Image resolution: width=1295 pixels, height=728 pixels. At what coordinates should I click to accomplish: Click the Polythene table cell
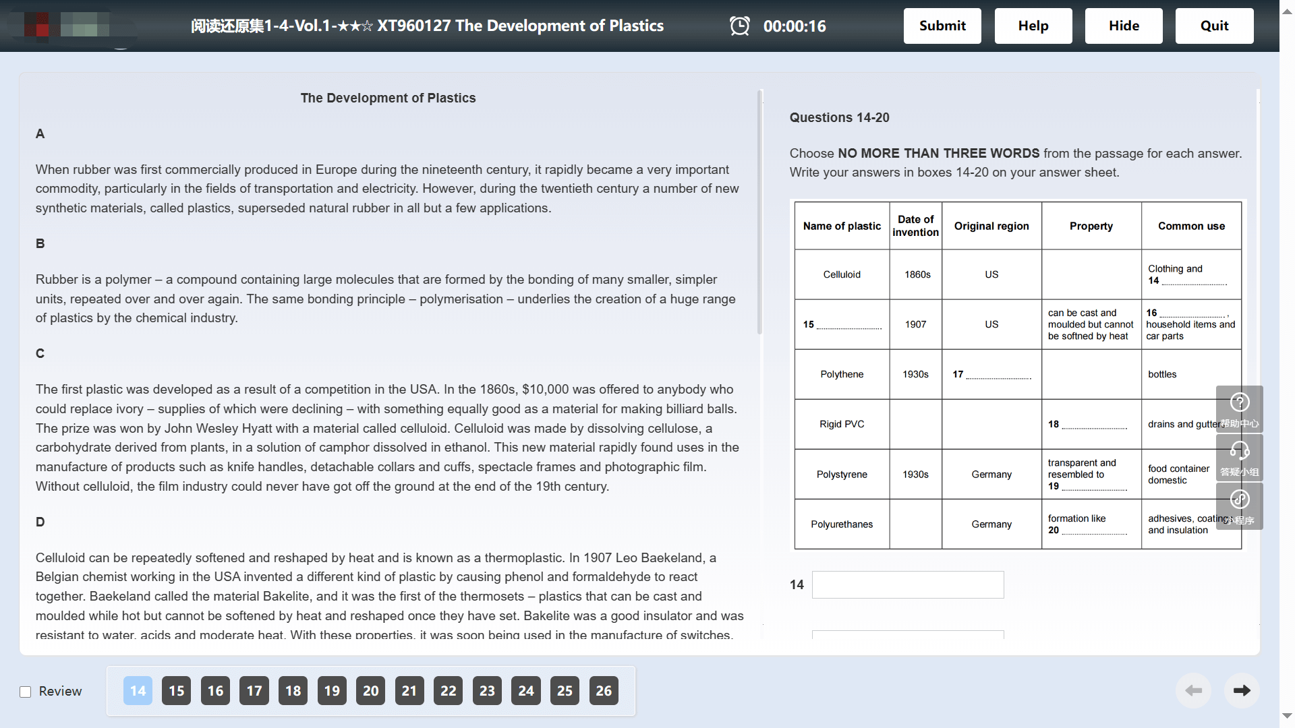(842, 374)
